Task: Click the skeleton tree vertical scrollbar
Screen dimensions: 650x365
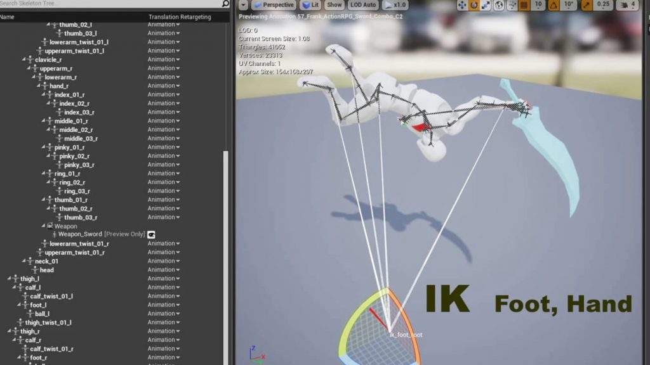Action: 226,258
